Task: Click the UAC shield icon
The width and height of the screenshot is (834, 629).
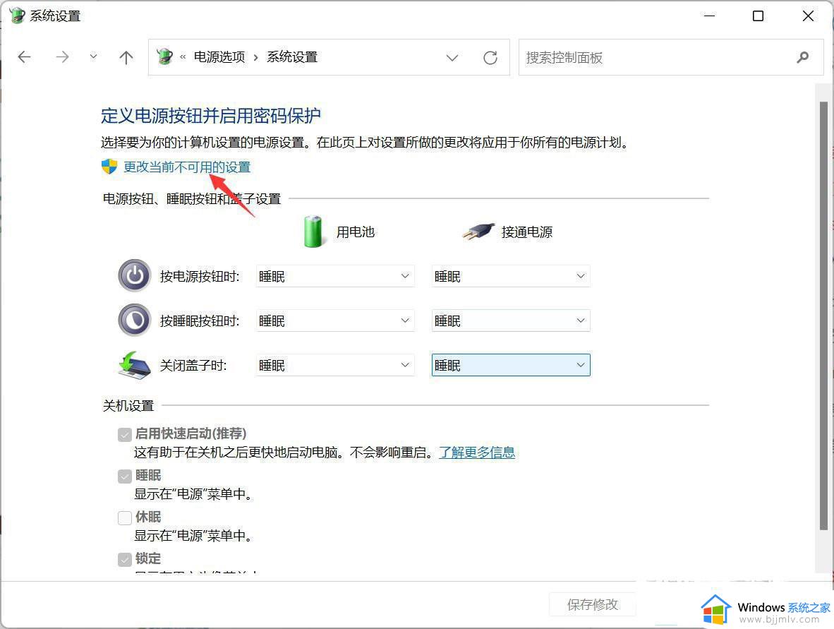Action: click(109, 167)
